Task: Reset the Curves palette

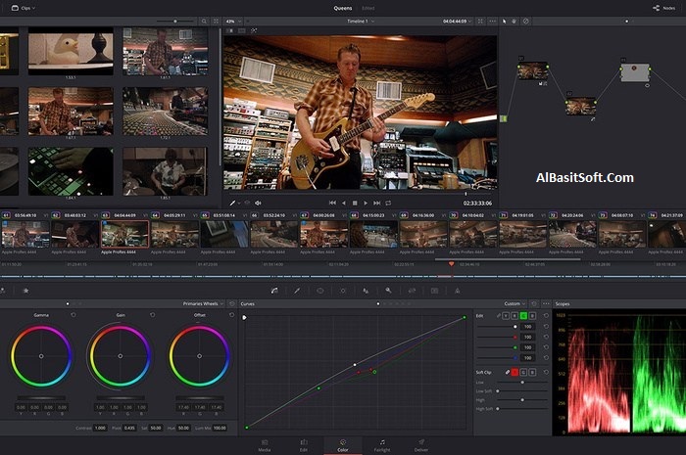Action: (x=534, y=303)
